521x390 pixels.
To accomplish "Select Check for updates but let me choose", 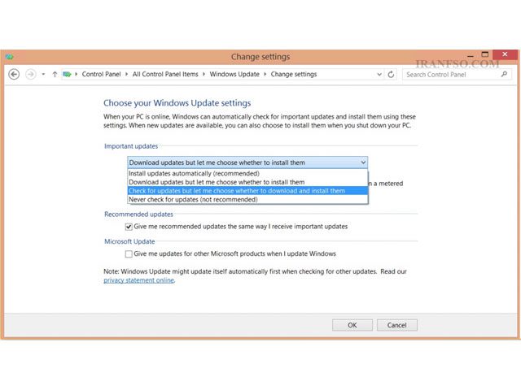I will (x=247, y=191).
